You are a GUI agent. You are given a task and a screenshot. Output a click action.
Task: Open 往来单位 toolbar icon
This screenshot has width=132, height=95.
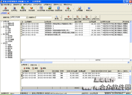[x=14, y=9]
